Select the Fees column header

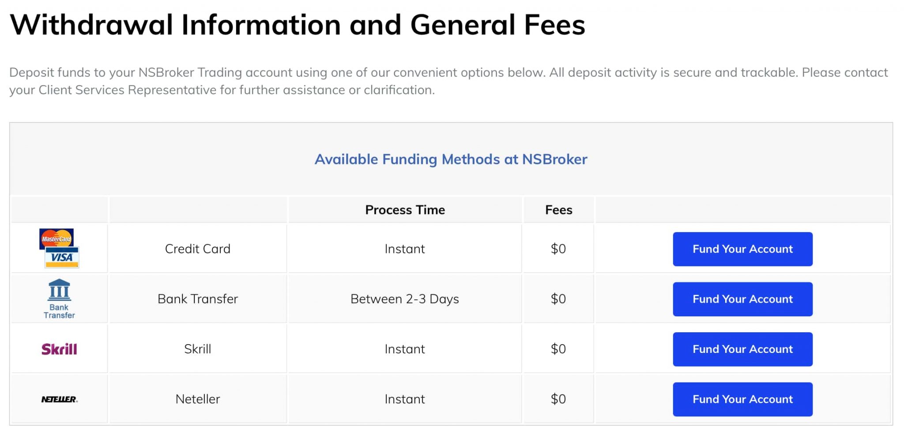pos(558,210)
